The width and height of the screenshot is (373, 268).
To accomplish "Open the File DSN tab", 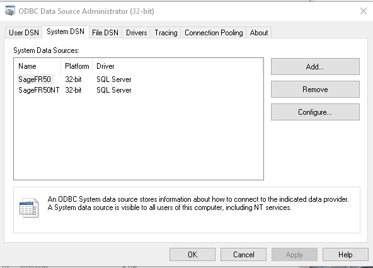I will [x=105, y=33].
